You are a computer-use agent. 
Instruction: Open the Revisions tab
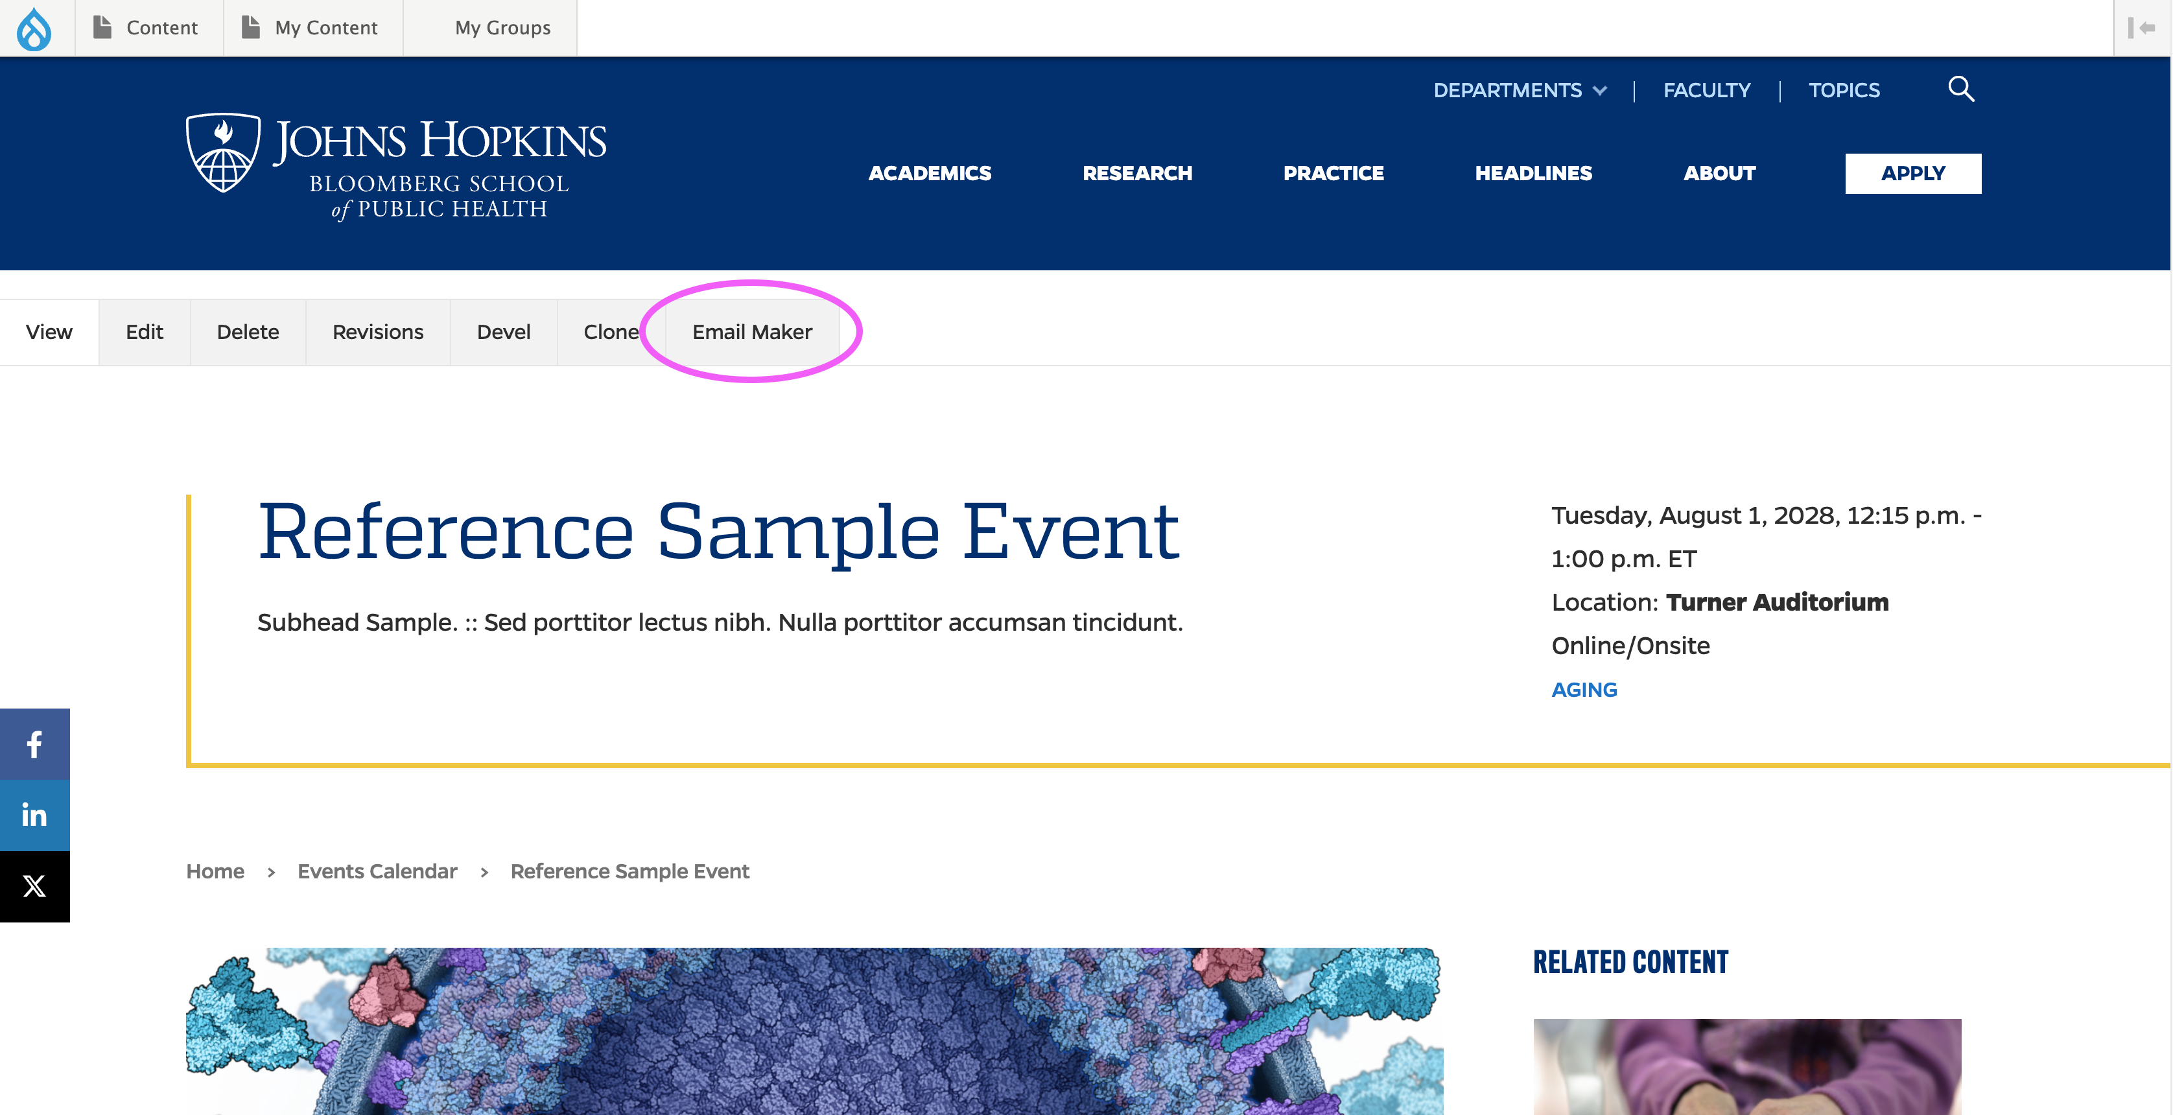click(x=377, y=331)
